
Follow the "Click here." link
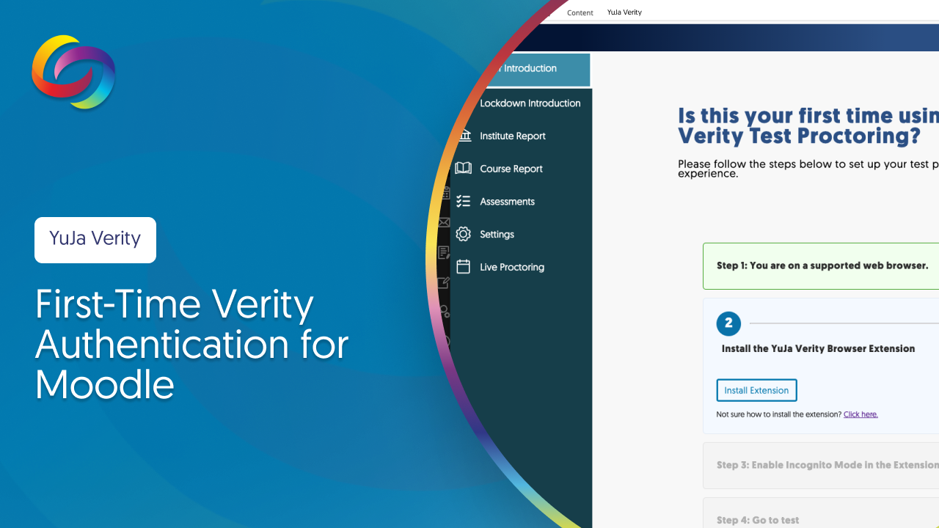tap(861, 414)
